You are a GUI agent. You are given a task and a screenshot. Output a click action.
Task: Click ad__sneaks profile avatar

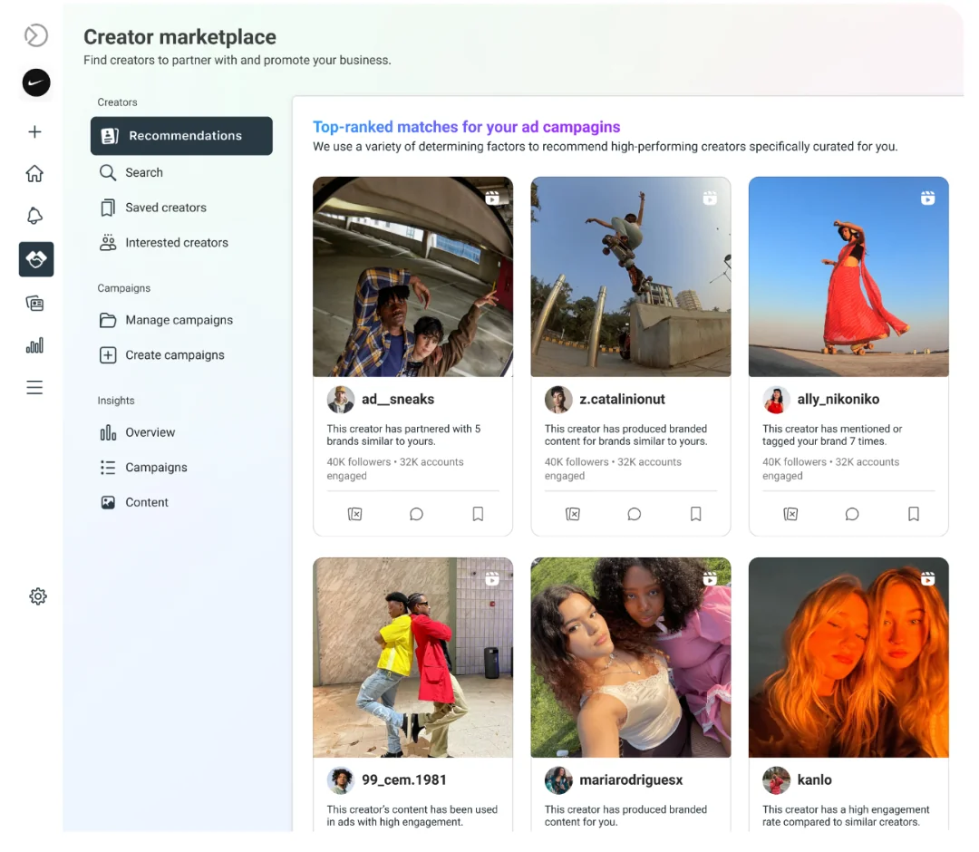[340, 400]
